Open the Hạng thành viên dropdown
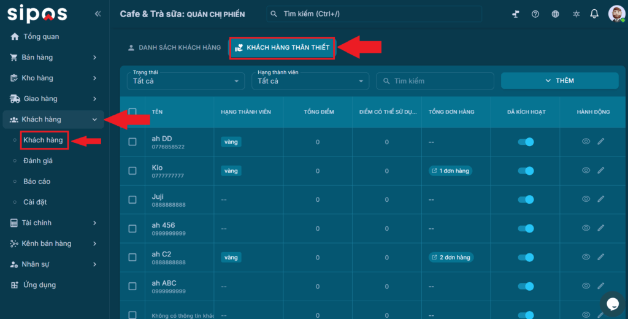This screenshot has height=319, width=628. point(310,81)
